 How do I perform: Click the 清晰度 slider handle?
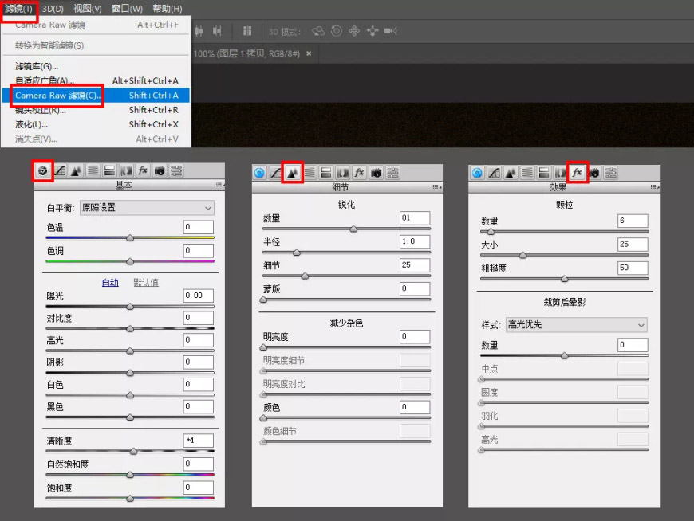pos(134,451)
